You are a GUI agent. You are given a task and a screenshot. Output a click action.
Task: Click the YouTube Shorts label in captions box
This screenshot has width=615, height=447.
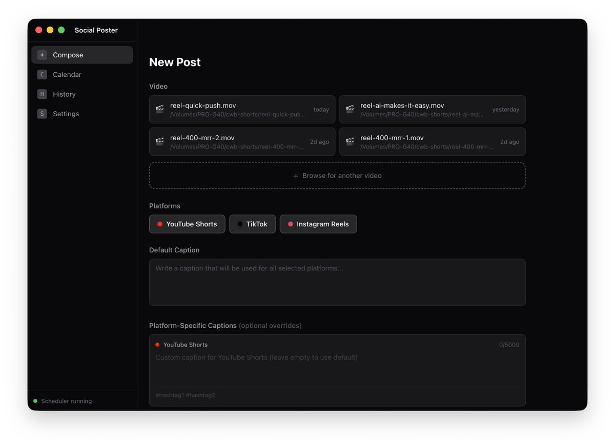pos(186,345)
